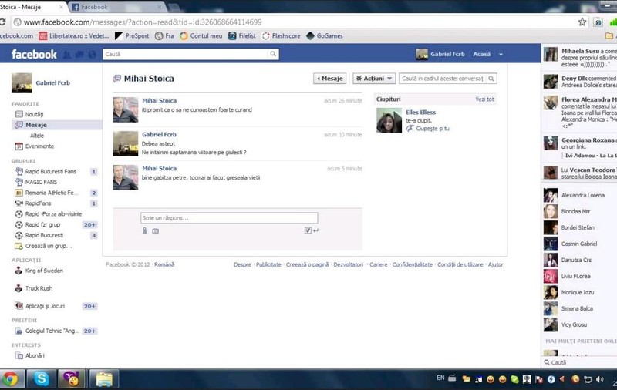Click the search magnifier in top bar
This screenshot has height=390, width=617.
coord(273,54)
